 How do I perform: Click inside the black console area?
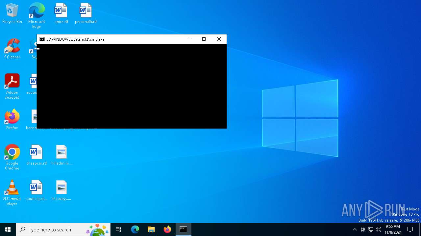132,86
